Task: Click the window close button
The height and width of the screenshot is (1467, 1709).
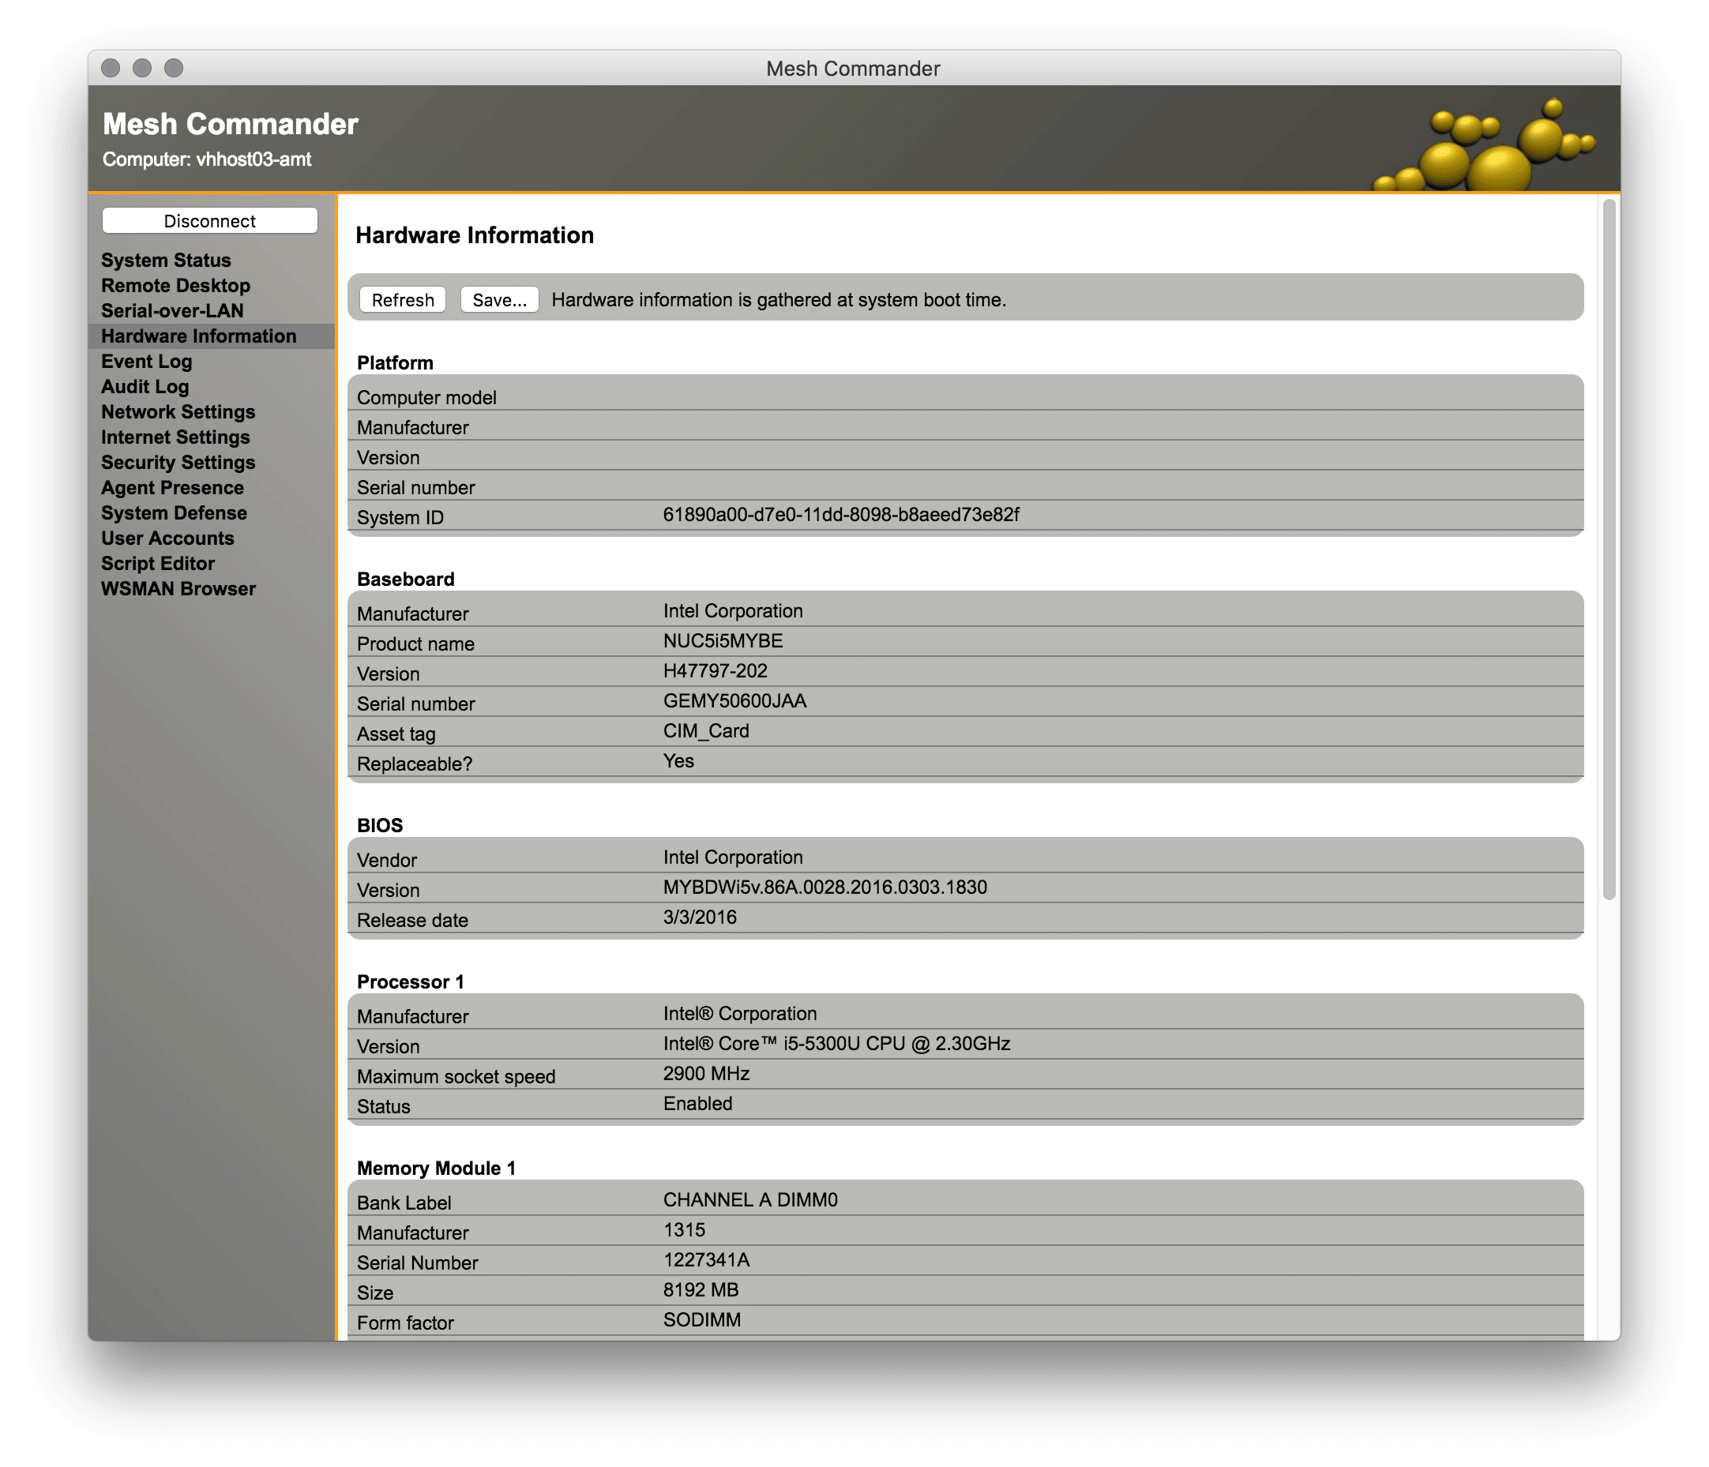Action: point(111,68)
